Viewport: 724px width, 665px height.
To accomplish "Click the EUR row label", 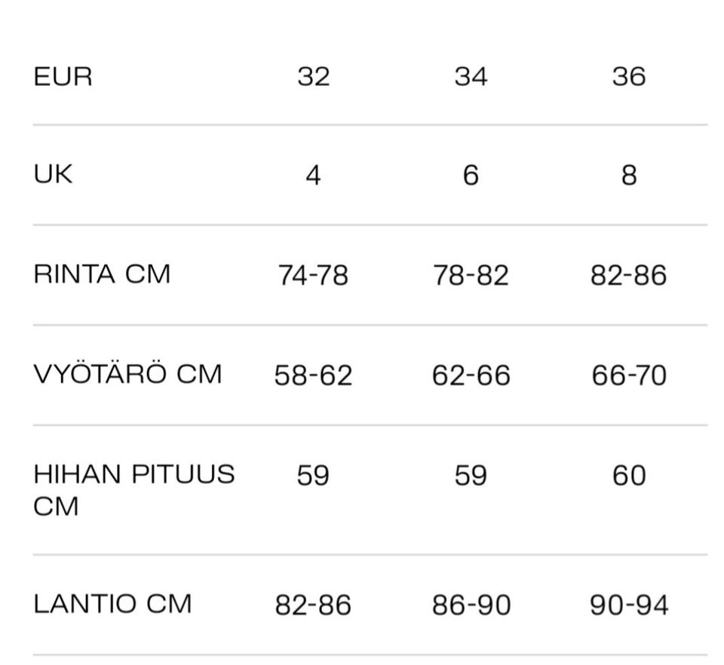I will pyautogui.click(x=63, y=77).
